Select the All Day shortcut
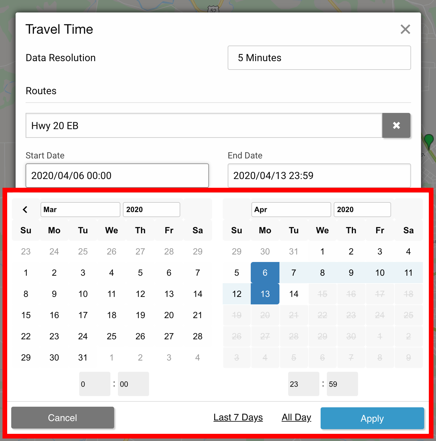This screenshot has height=441, width=436. (296, 417)
